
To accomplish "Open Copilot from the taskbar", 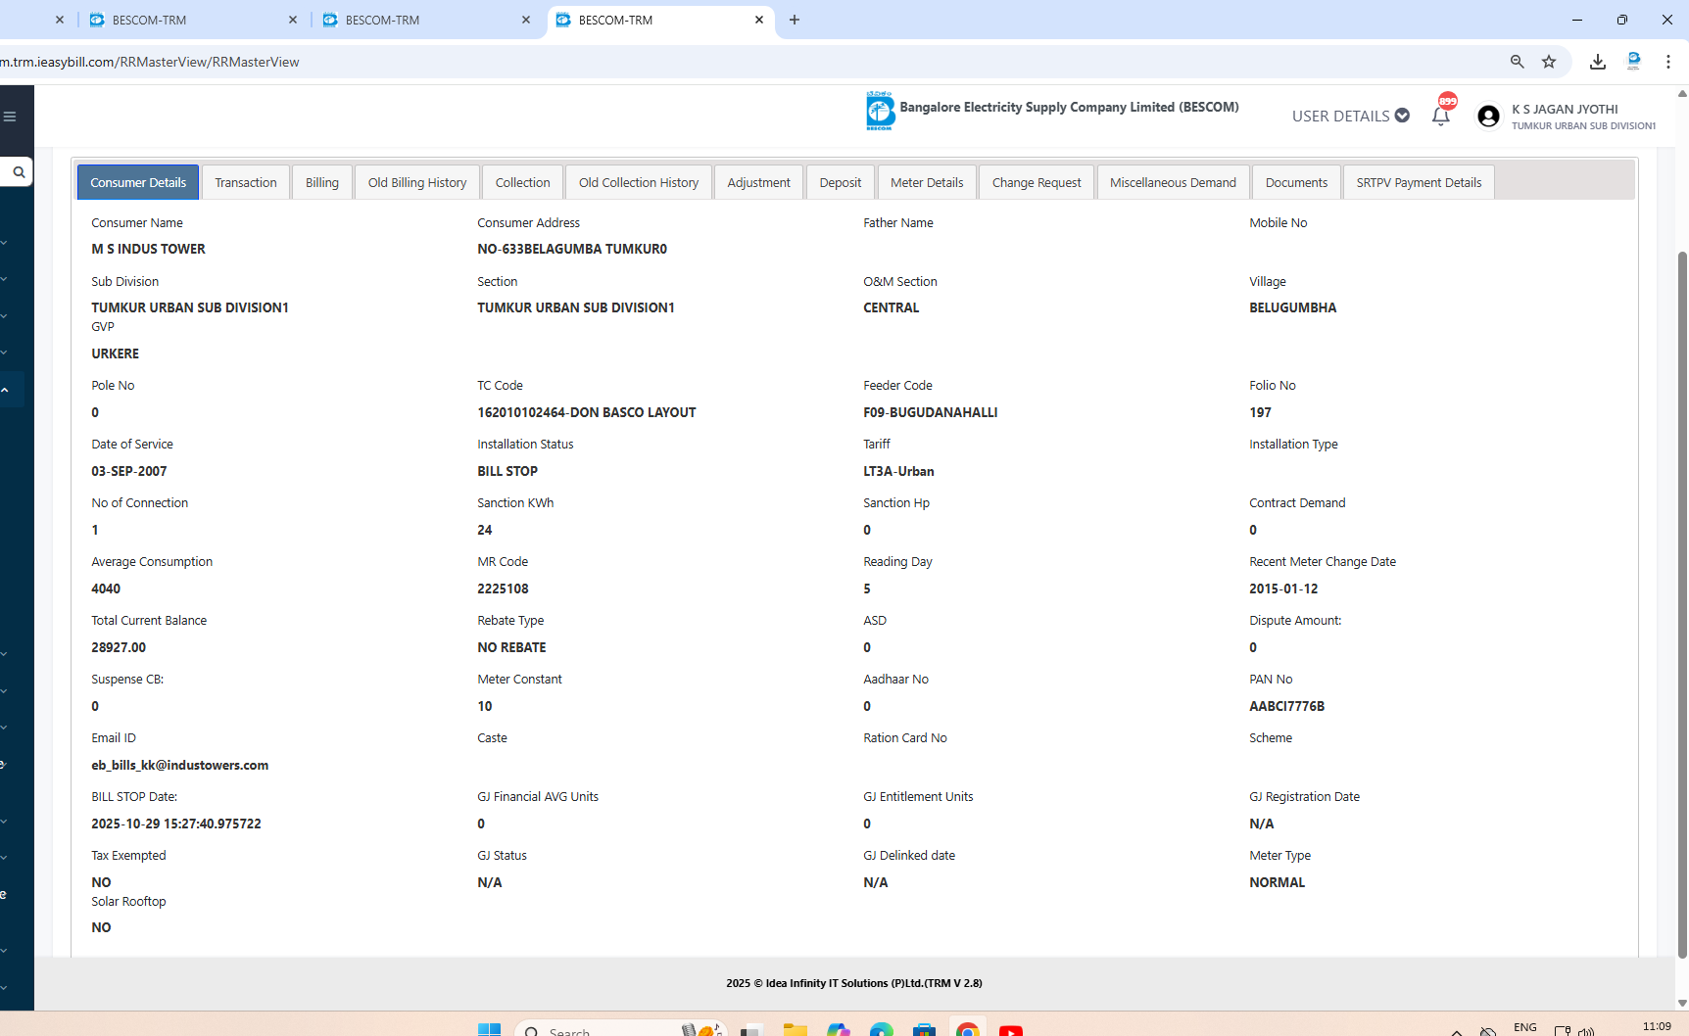I will (838, 1029).
